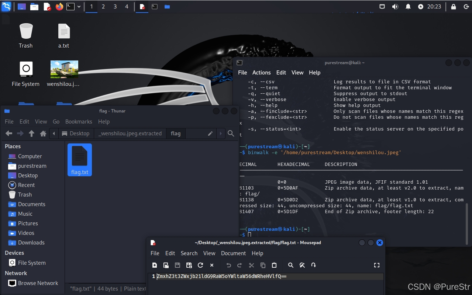Viewport: 472px width, 295px height.
Task: Click the search magnifier in Thunar toolbar
Action: (x=231, y=133)
